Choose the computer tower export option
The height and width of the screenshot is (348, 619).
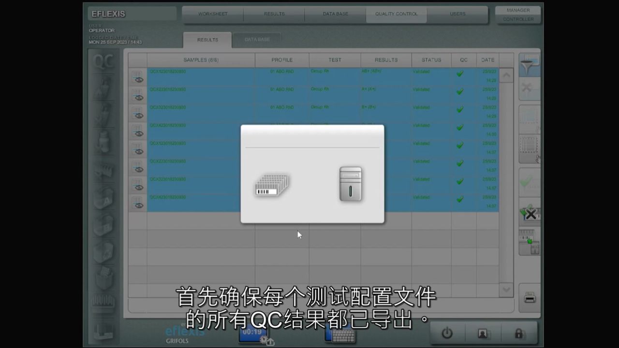point(351,184)
